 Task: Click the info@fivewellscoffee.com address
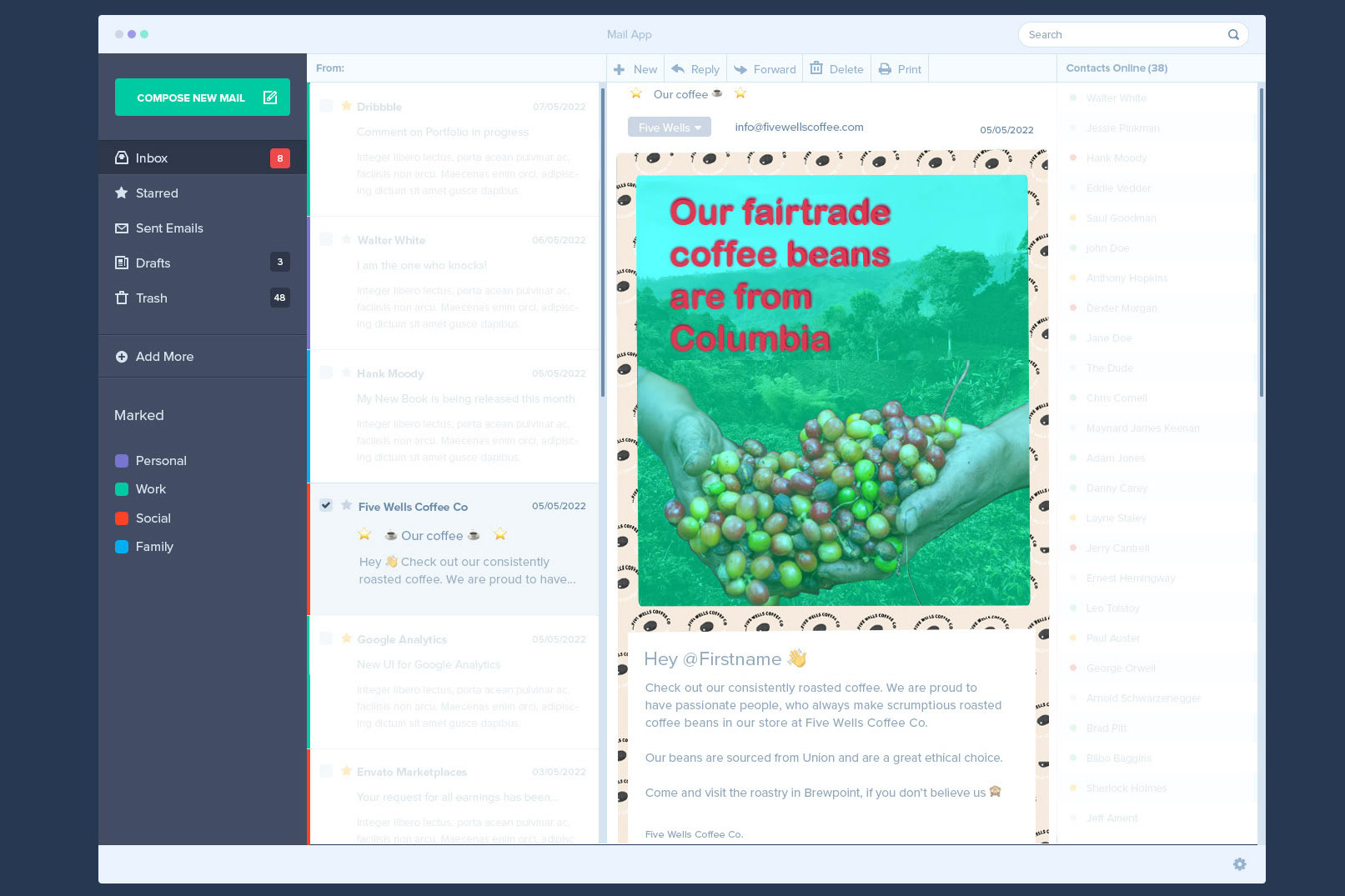click(799, 127)
